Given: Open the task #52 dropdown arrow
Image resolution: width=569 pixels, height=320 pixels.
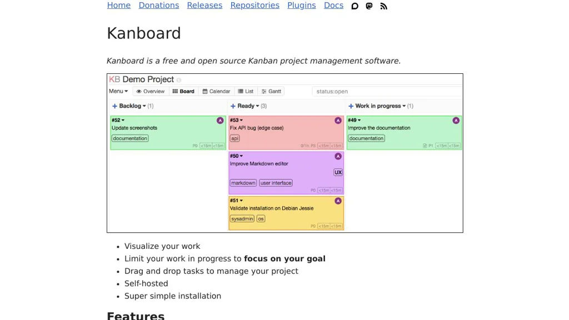Looking at the screenshot, I should [123, 121].
